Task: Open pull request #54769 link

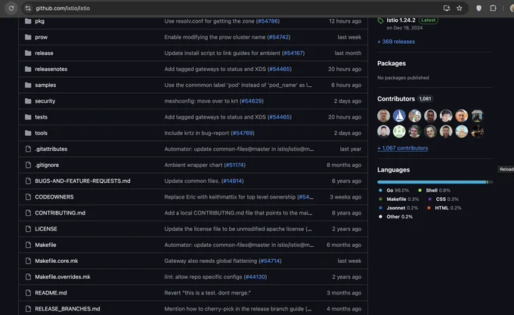Action: click(x=243, y=133)
